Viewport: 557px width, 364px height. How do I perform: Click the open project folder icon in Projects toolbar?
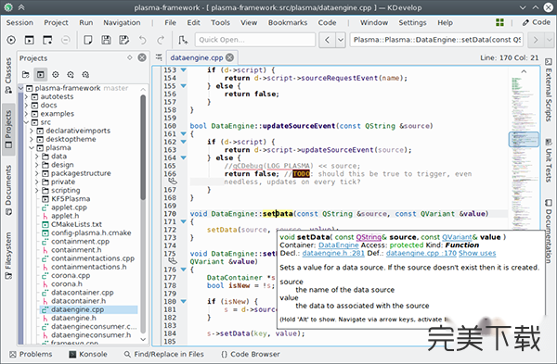tap(26, 74)
